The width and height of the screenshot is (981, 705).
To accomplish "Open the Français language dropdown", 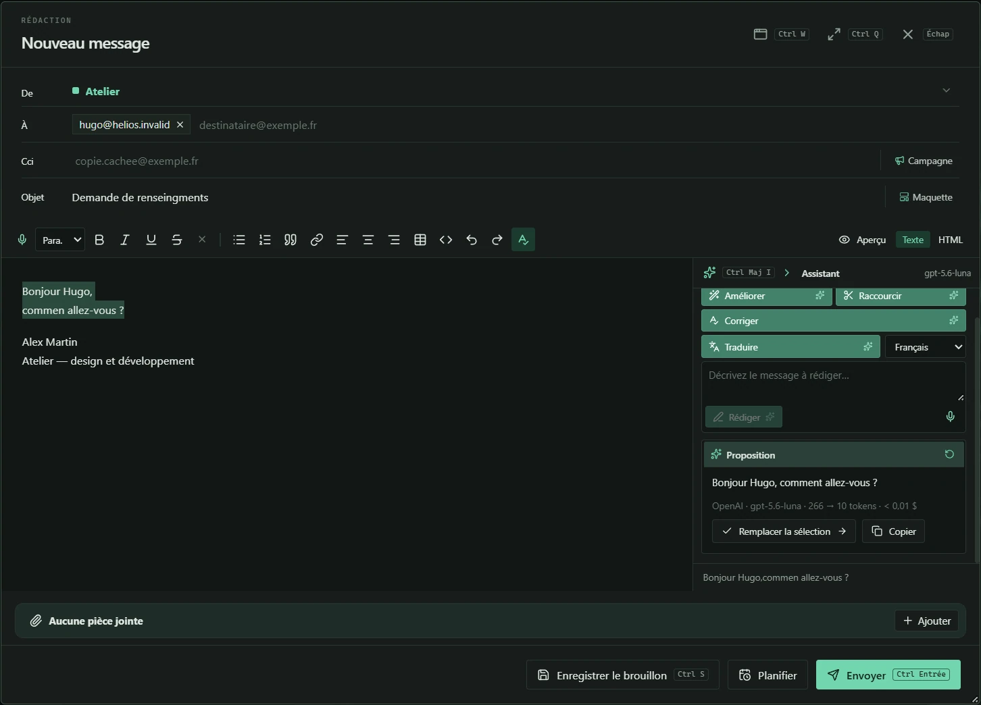I will click(925, 347).
